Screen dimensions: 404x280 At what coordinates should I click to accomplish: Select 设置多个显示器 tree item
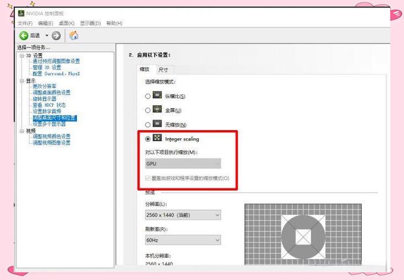pos(49,124)
